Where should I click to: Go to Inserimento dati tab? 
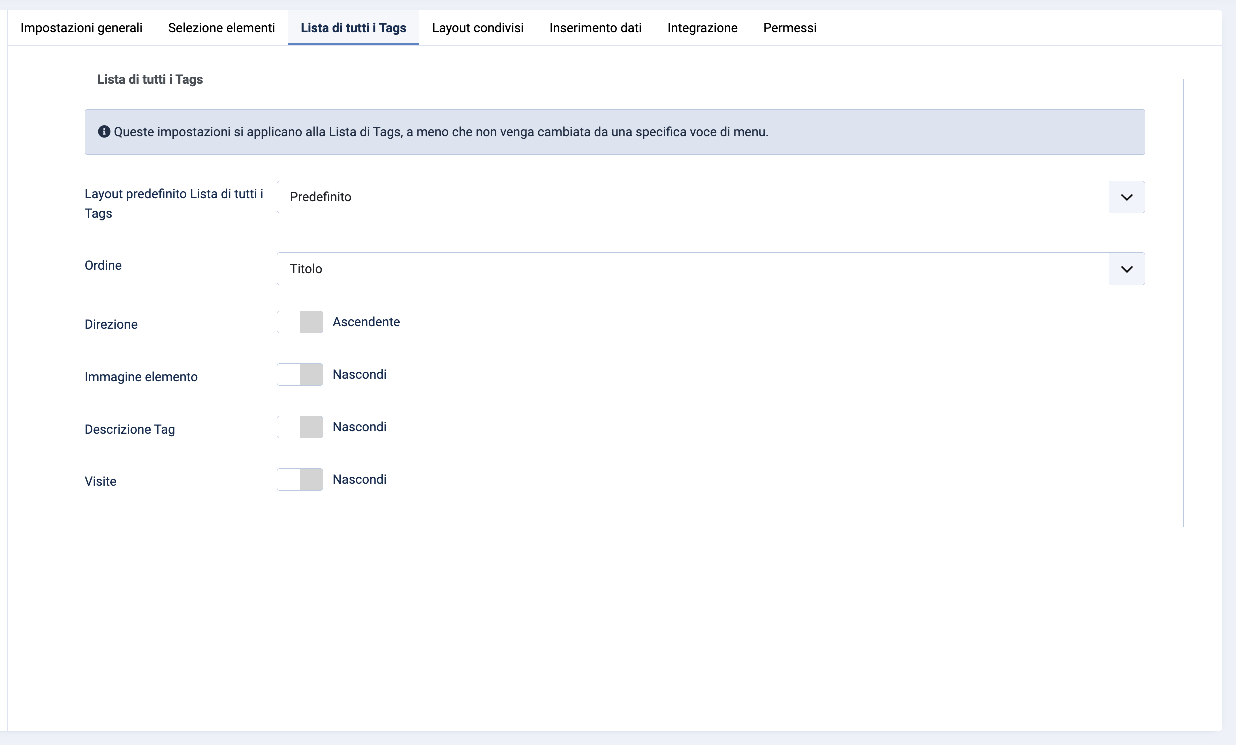[595, 28]
